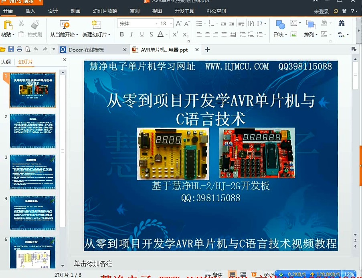Toggle underline formatting
Viewport: 362px width, 278px height.
142,34
